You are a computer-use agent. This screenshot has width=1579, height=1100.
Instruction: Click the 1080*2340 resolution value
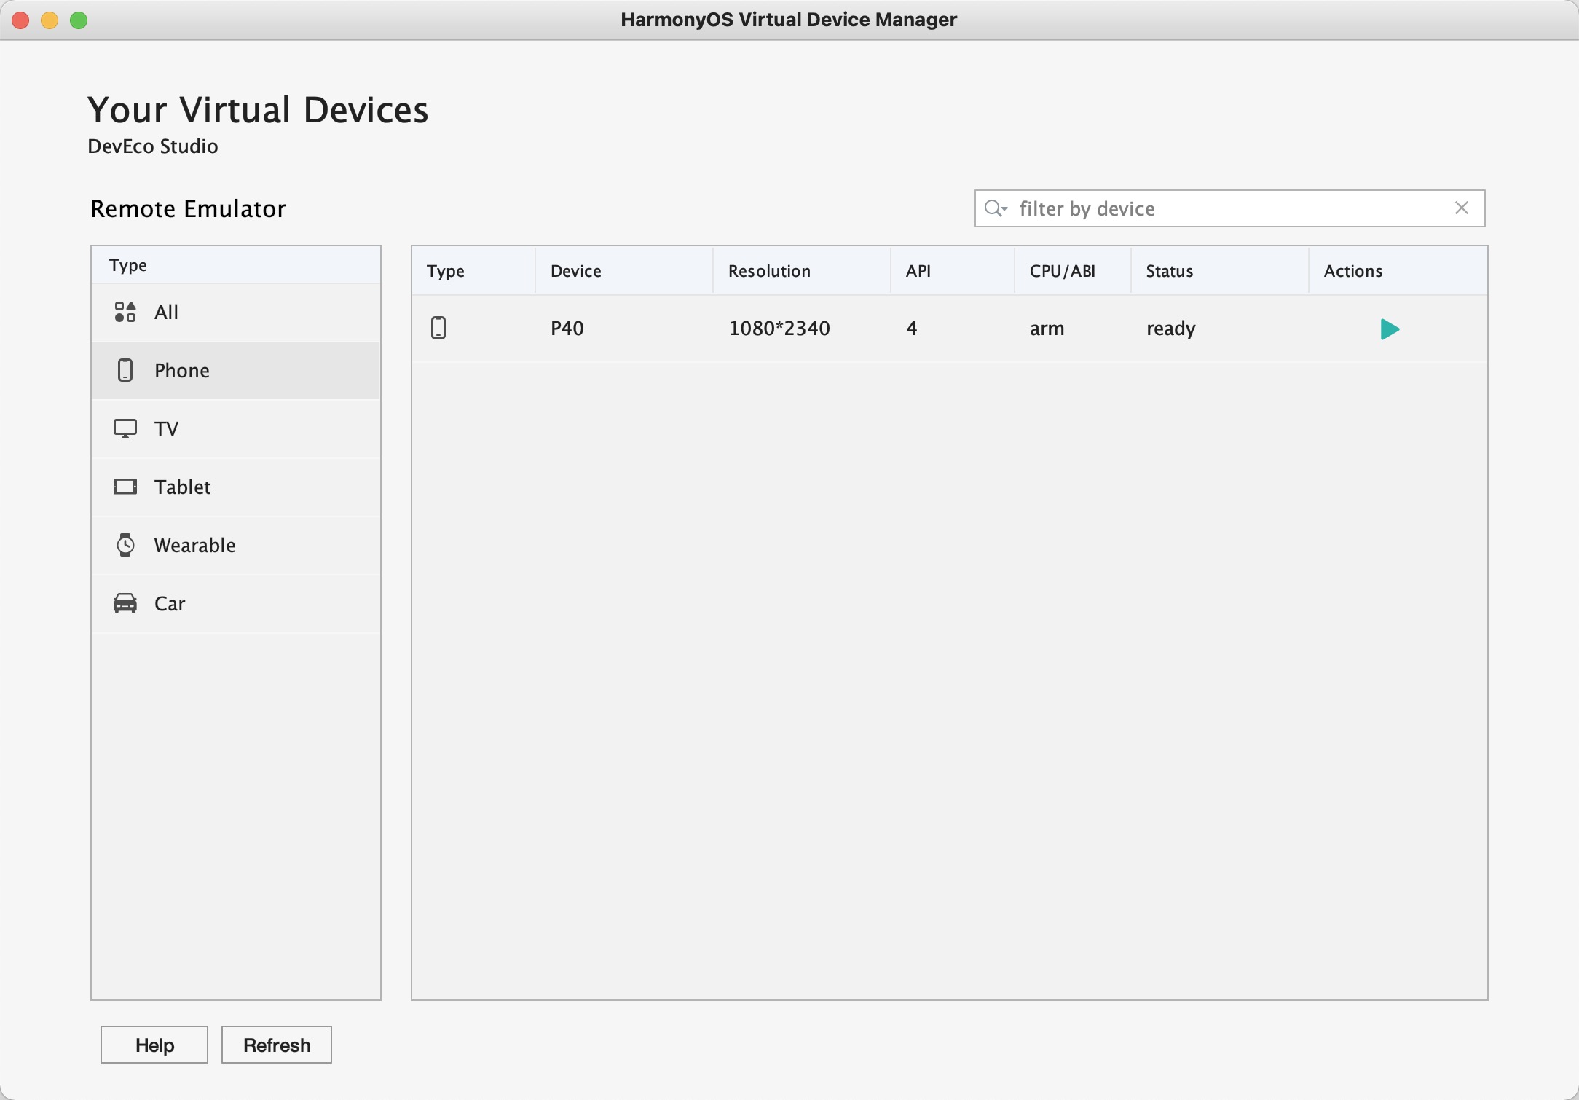(779, 329)
